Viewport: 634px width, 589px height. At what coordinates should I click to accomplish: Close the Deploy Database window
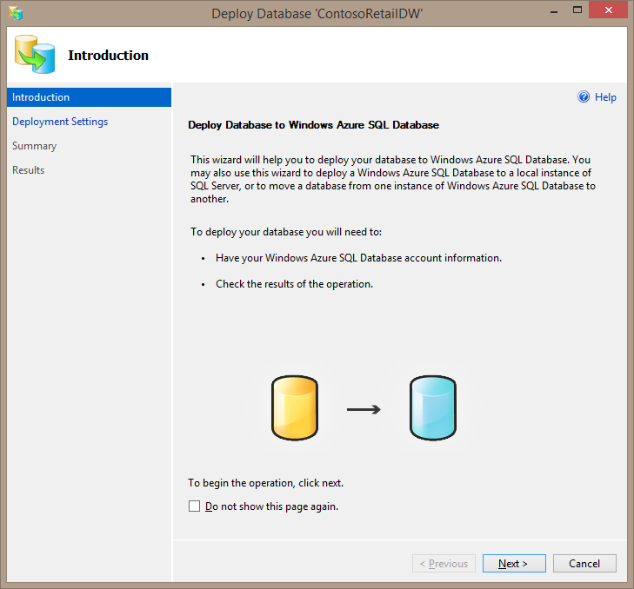tap(609, 10)
